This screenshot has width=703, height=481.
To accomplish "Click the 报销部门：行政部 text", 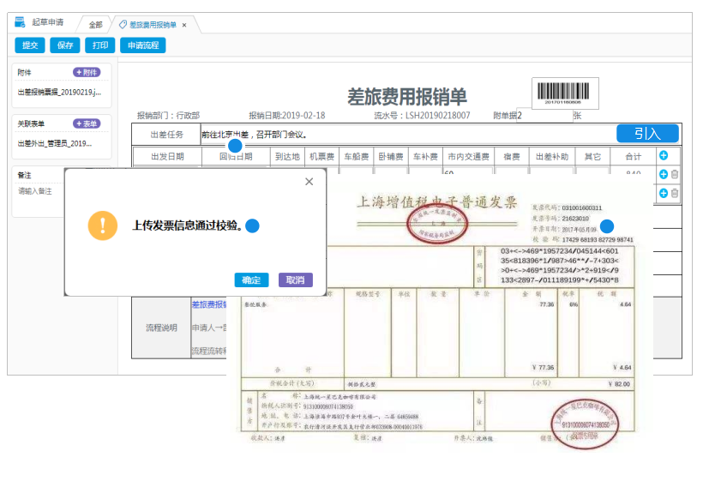I will point(168,116).
